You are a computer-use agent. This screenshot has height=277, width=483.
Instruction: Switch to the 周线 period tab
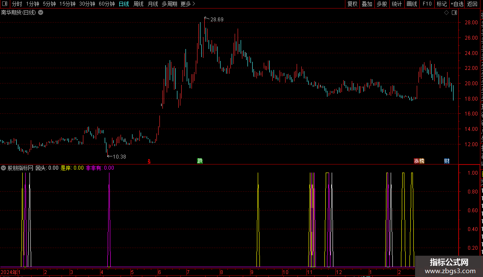(x=138, y=4)
